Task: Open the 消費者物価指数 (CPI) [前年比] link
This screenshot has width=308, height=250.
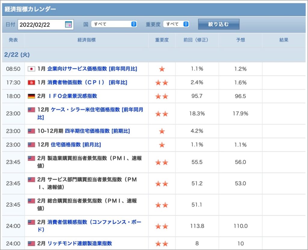Action: tap(87, 82)
